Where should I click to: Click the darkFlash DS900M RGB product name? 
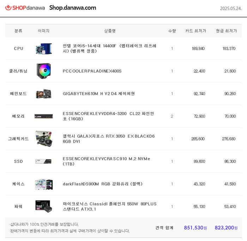[103, 184]
